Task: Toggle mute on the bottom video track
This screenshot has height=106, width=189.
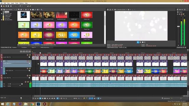Action: 27,76
